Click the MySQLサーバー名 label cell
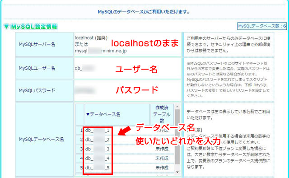This screenshot has height=178, width=289. (x=44, y=44)
